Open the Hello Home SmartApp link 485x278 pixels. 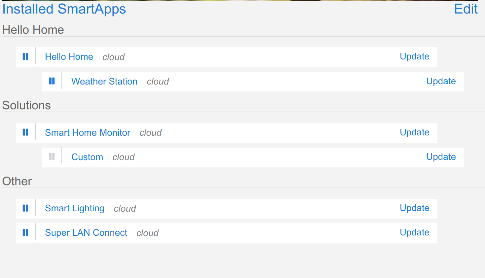pos(69,57)
